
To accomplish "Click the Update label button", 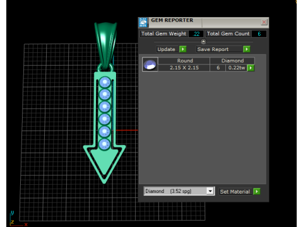I will [x=167, y=49].
